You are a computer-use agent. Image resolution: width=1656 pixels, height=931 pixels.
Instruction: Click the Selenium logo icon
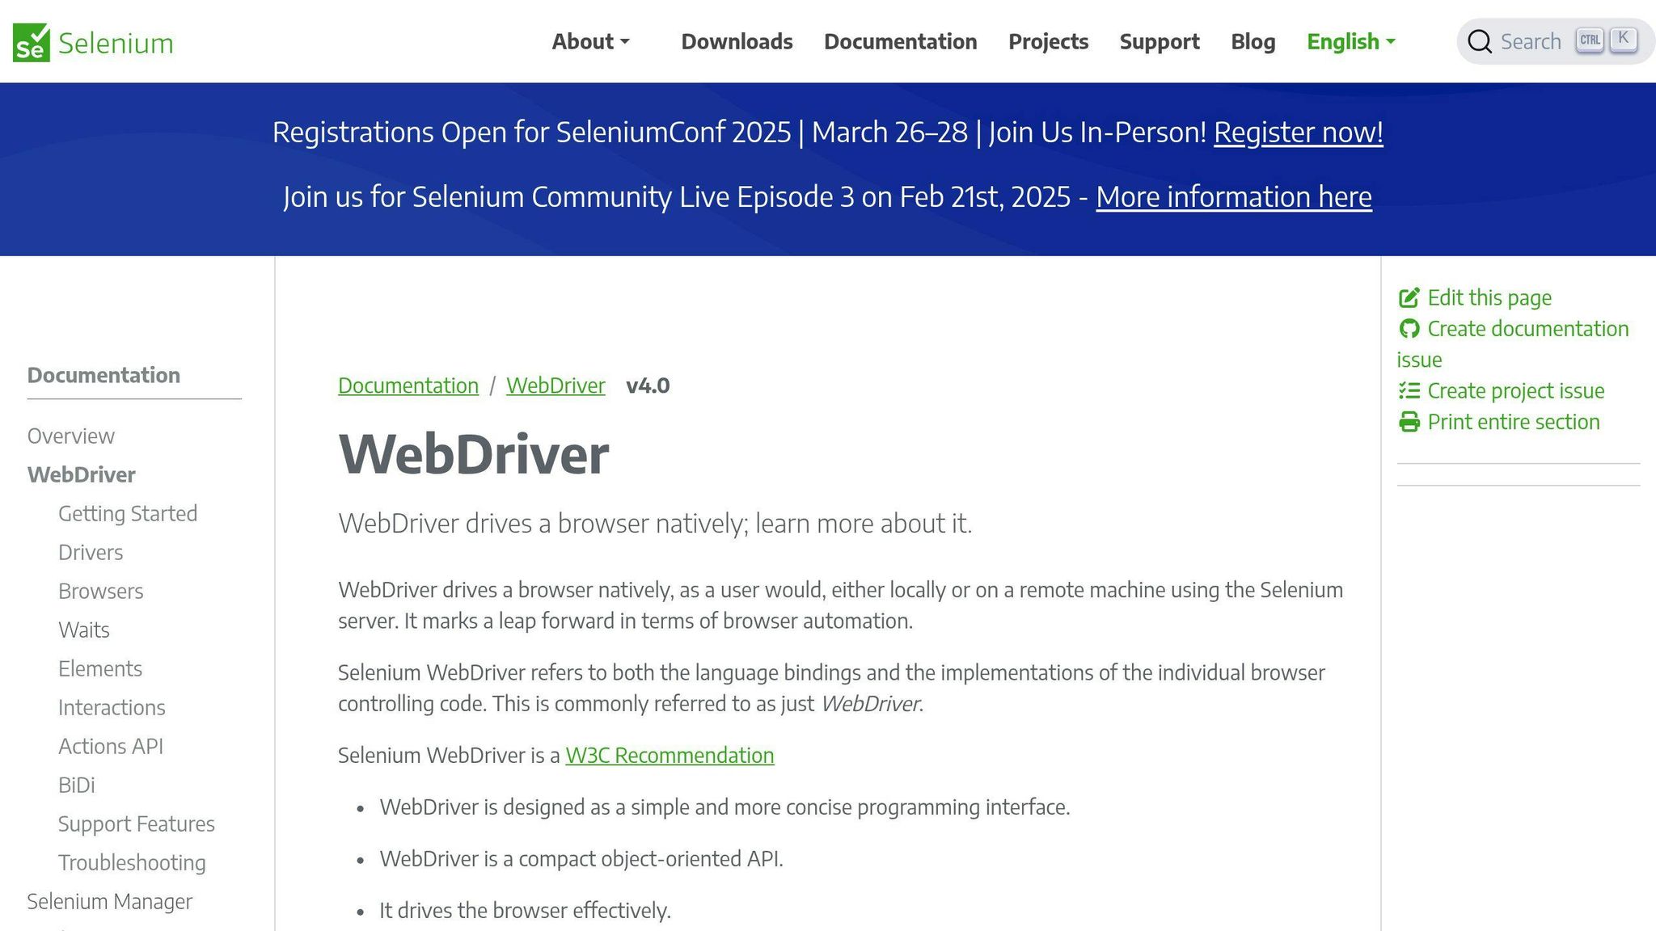(31, 42)
